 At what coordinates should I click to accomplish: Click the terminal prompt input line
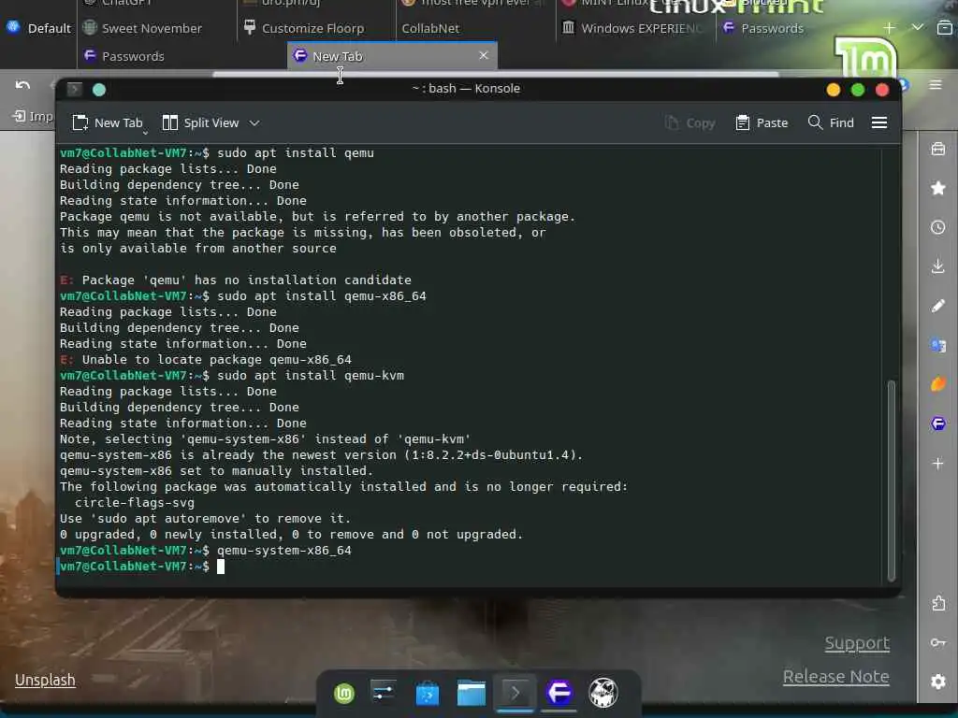point(471,566)
